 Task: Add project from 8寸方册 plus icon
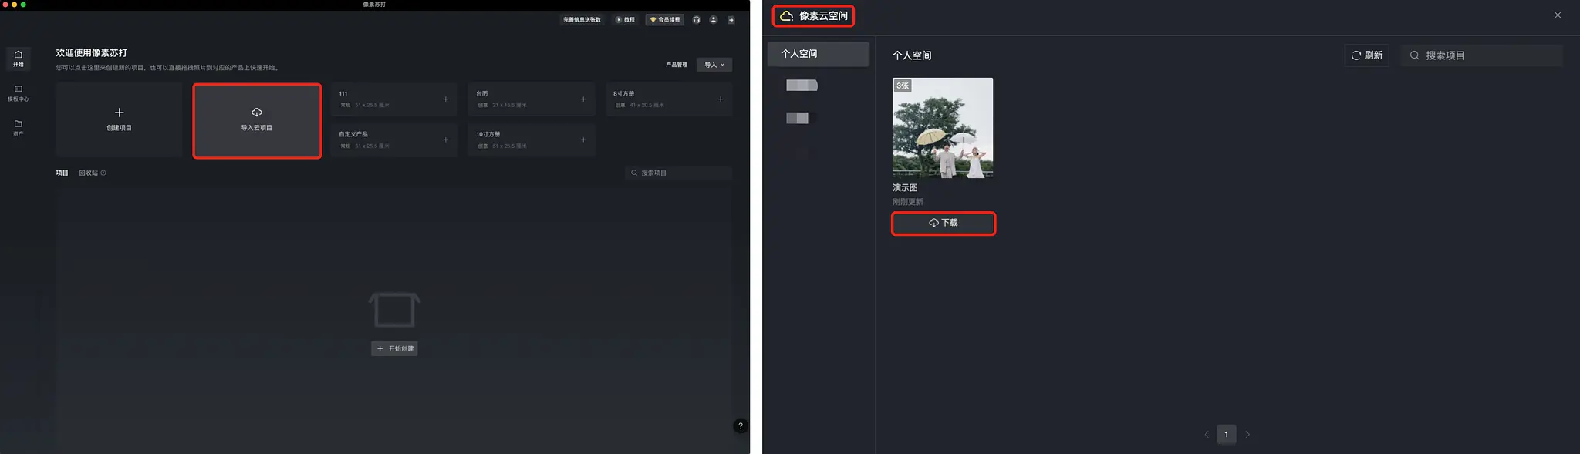click(720, 99)
